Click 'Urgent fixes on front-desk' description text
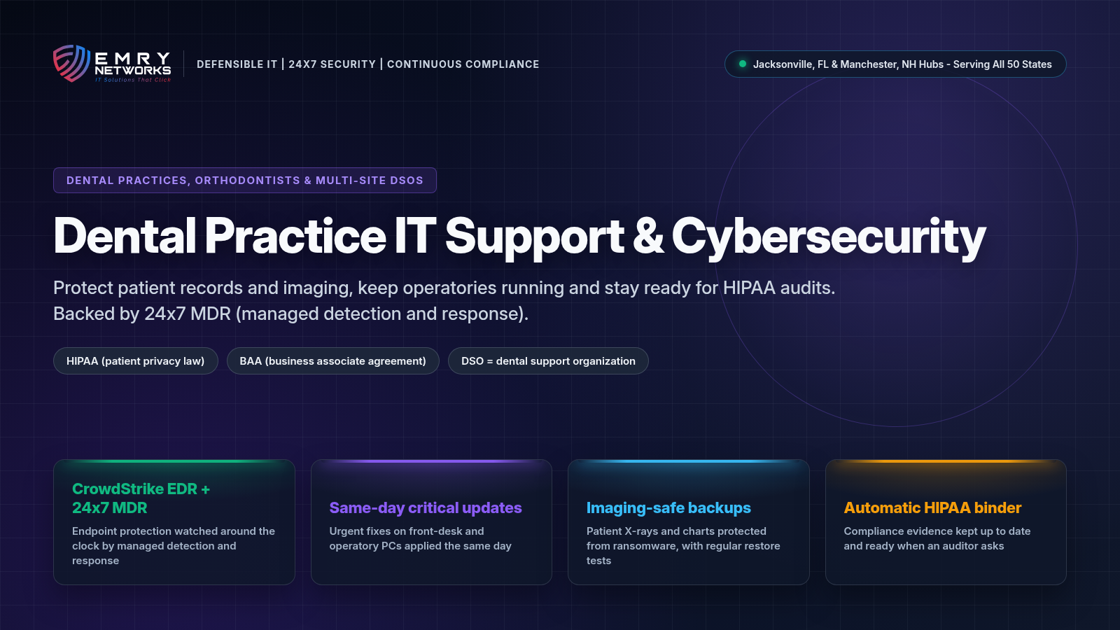 (421, 538)
